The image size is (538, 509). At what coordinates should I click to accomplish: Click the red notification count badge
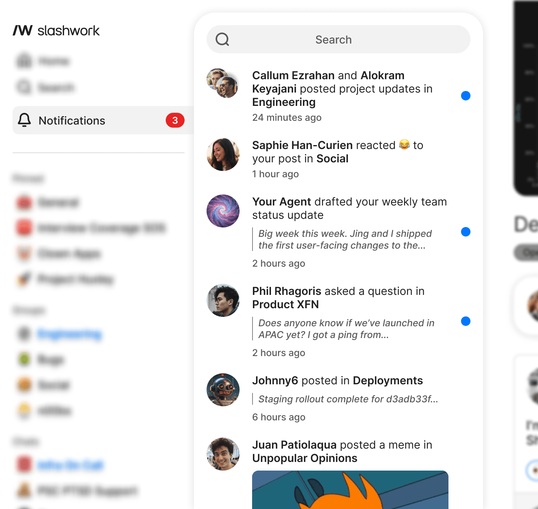pos(175,120)
